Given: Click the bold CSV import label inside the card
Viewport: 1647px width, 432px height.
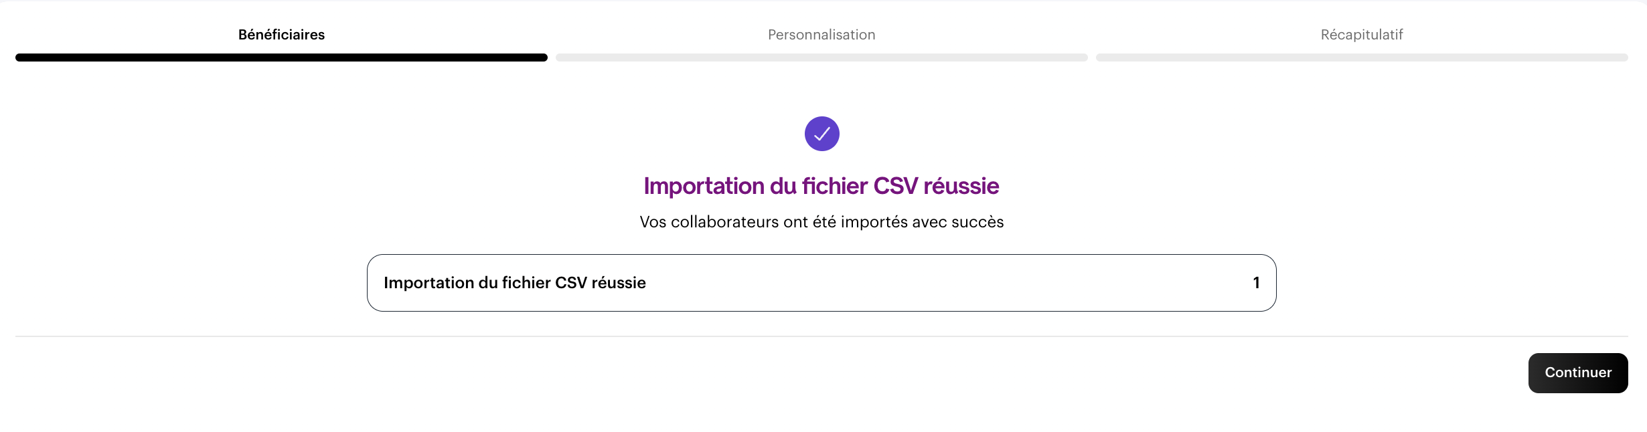Looking at the screenshot, I should 514,283.
